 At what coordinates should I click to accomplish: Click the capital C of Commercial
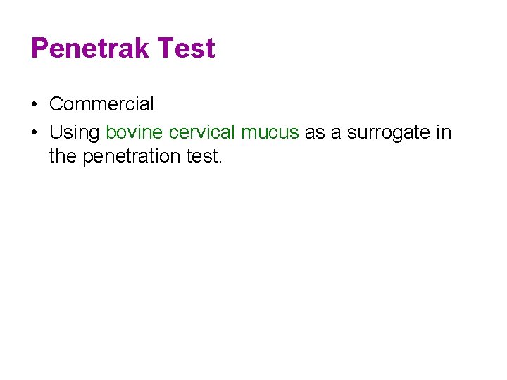(56, 104)
